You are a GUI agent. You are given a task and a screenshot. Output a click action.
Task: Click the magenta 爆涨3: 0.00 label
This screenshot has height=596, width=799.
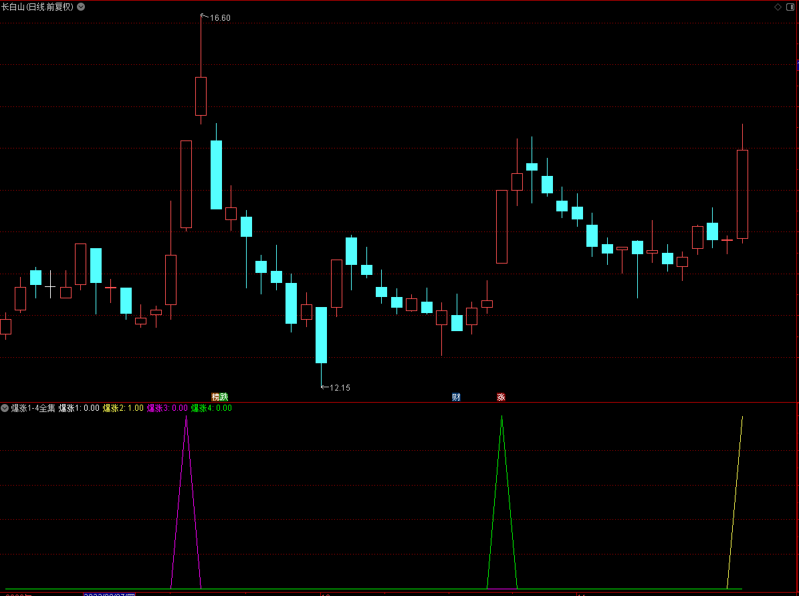[167, 408]
